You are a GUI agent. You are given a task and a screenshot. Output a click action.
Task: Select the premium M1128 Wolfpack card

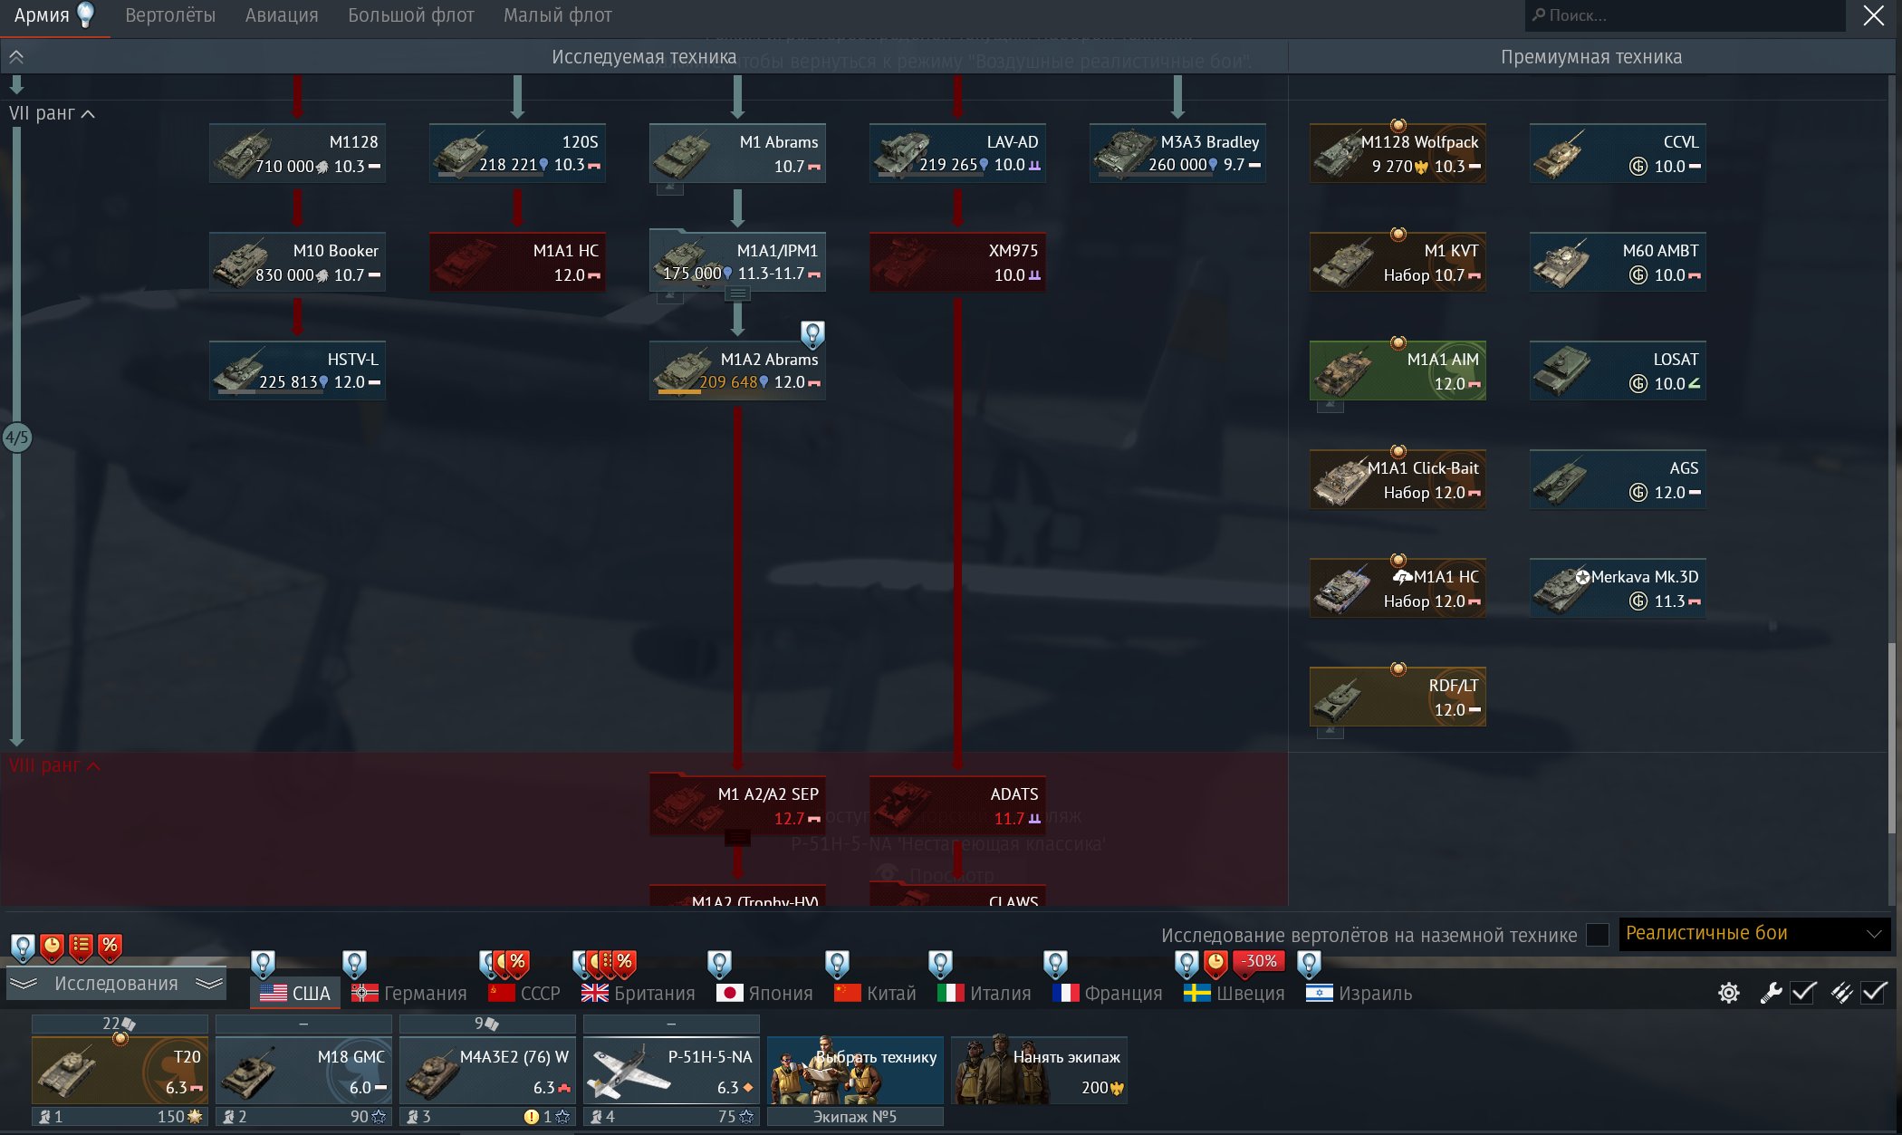click(x=1398, y=153)
